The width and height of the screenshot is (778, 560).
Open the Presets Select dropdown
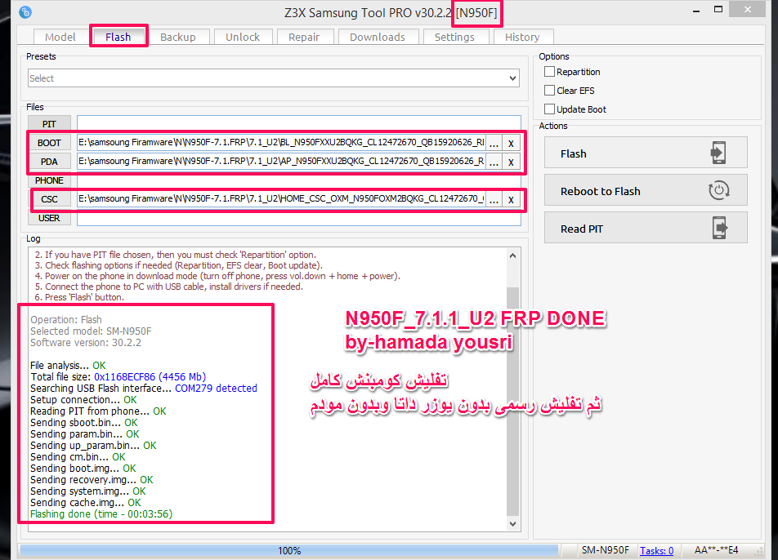tap(274, 78)
